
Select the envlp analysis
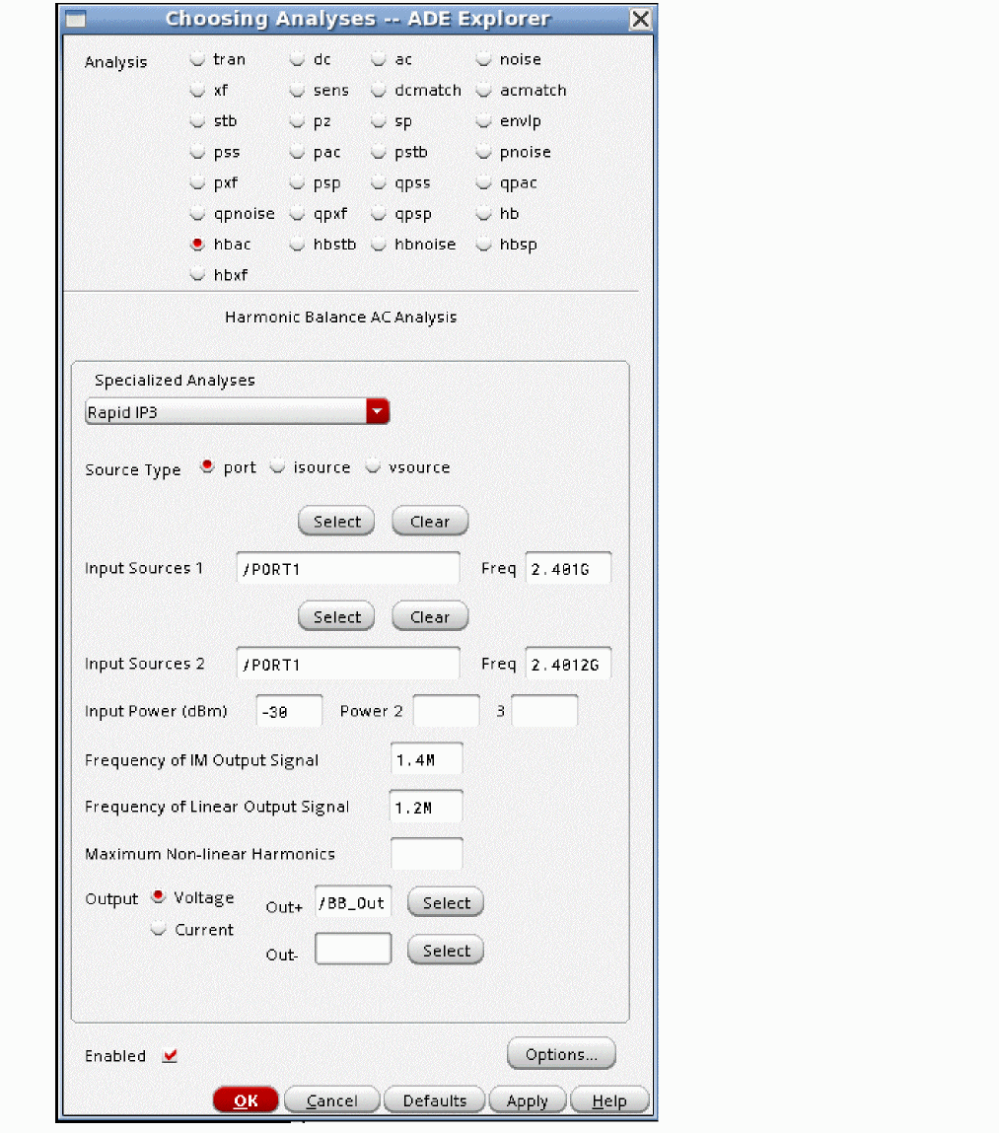(483, 121)
